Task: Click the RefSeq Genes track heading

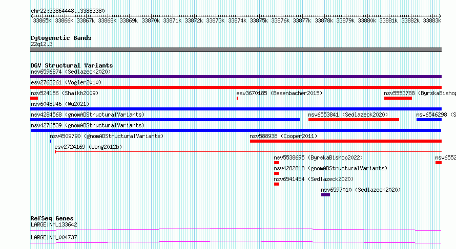Action: click(x=52, y=218)
